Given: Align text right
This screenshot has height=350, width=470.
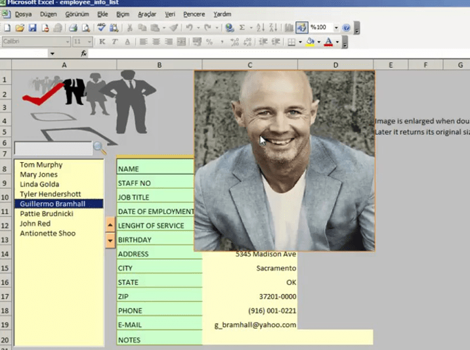Looking at the screenshot, I should pyautogui.click(x=169, y=41).
